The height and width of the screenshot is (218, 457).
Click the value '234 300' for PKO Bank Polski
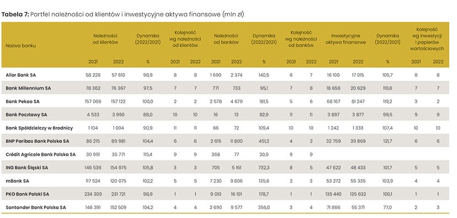point(93,194)
